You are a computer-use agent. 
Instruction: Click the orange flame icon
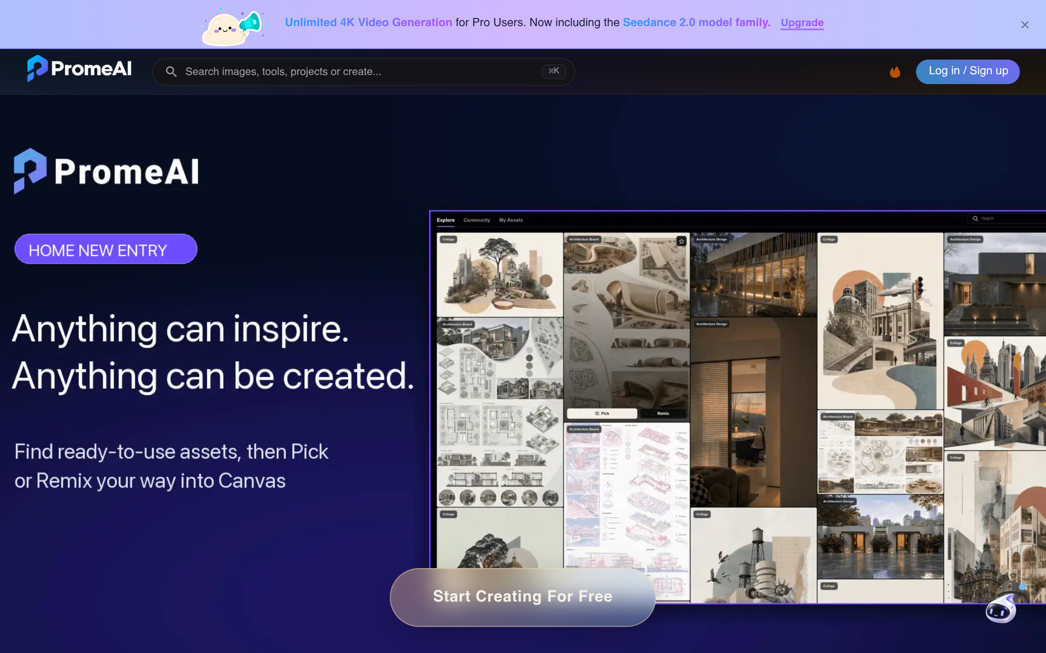click(x=895, y=72)
